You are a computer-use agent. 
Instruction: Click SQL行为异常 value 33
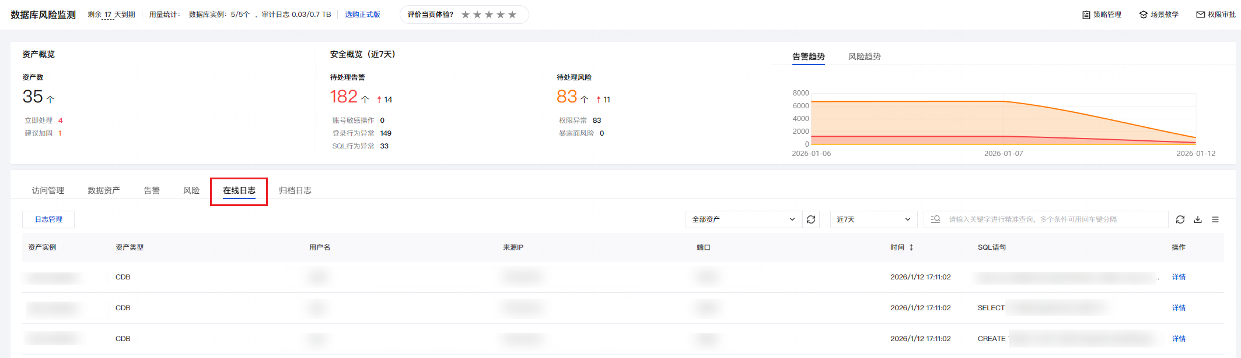click(x=384, y=146)
